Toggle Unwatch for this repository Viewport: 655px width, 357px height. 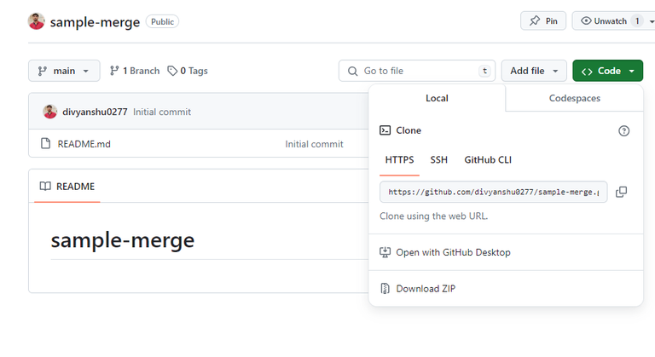606,21
